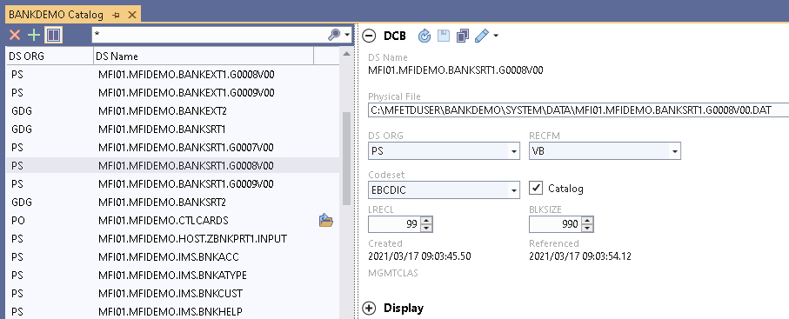Click the DCB pencil edit icon
Screen dimensions: 789x319
pyautogui.click(x=482, y=36)
